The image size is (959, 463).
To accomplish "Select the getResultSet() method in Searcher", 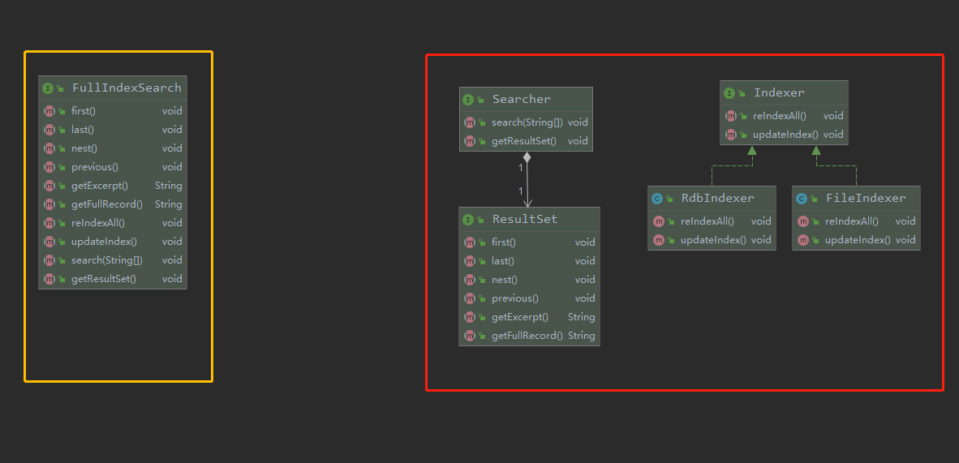I will coord(524,141).
